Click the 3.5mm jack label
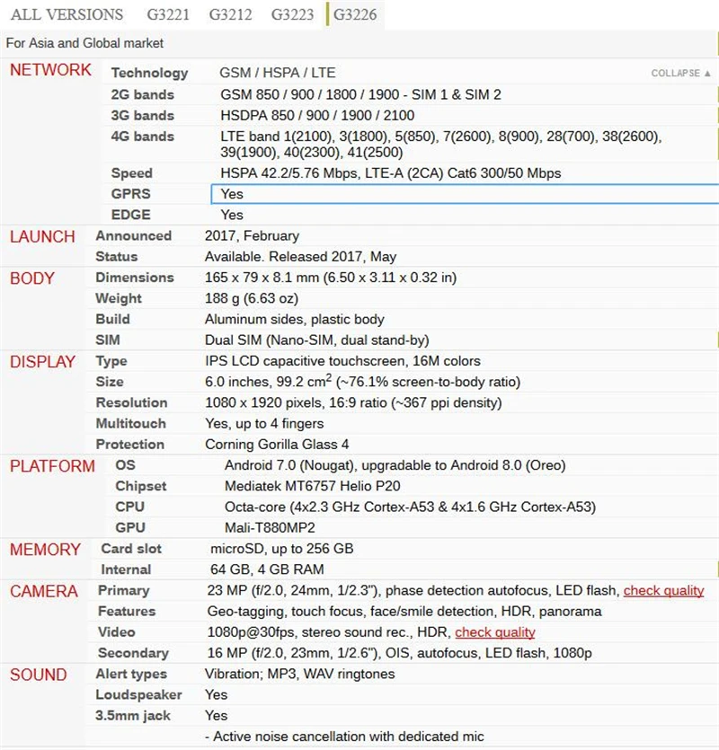The height and width of the screenshot is (750, 719). pyautogui.click(x=133, y=716)
